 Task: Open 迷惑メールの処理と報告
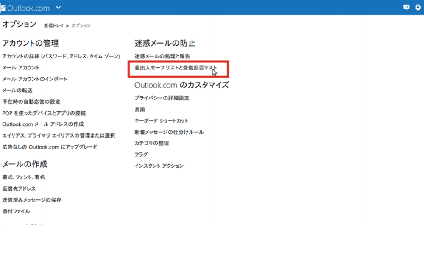[162, 56]
